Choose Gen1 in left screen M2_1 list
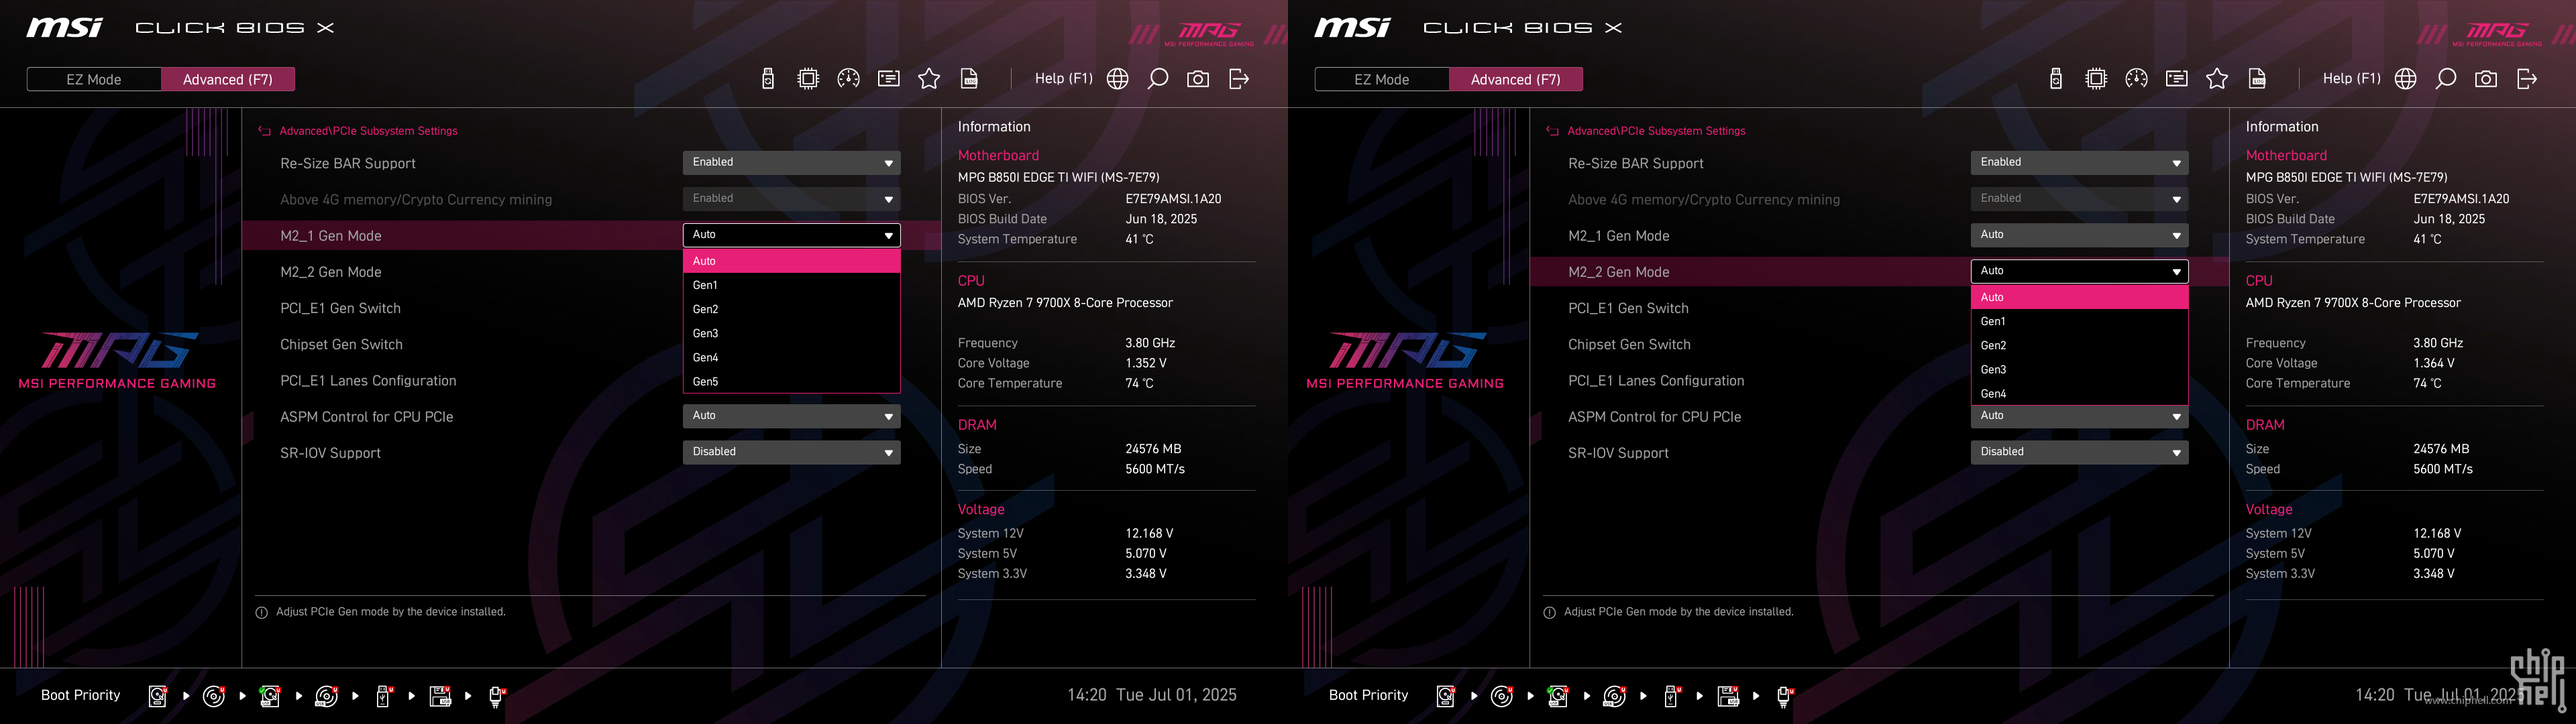This screenshot has height=724, width=2576. (791, 285)
